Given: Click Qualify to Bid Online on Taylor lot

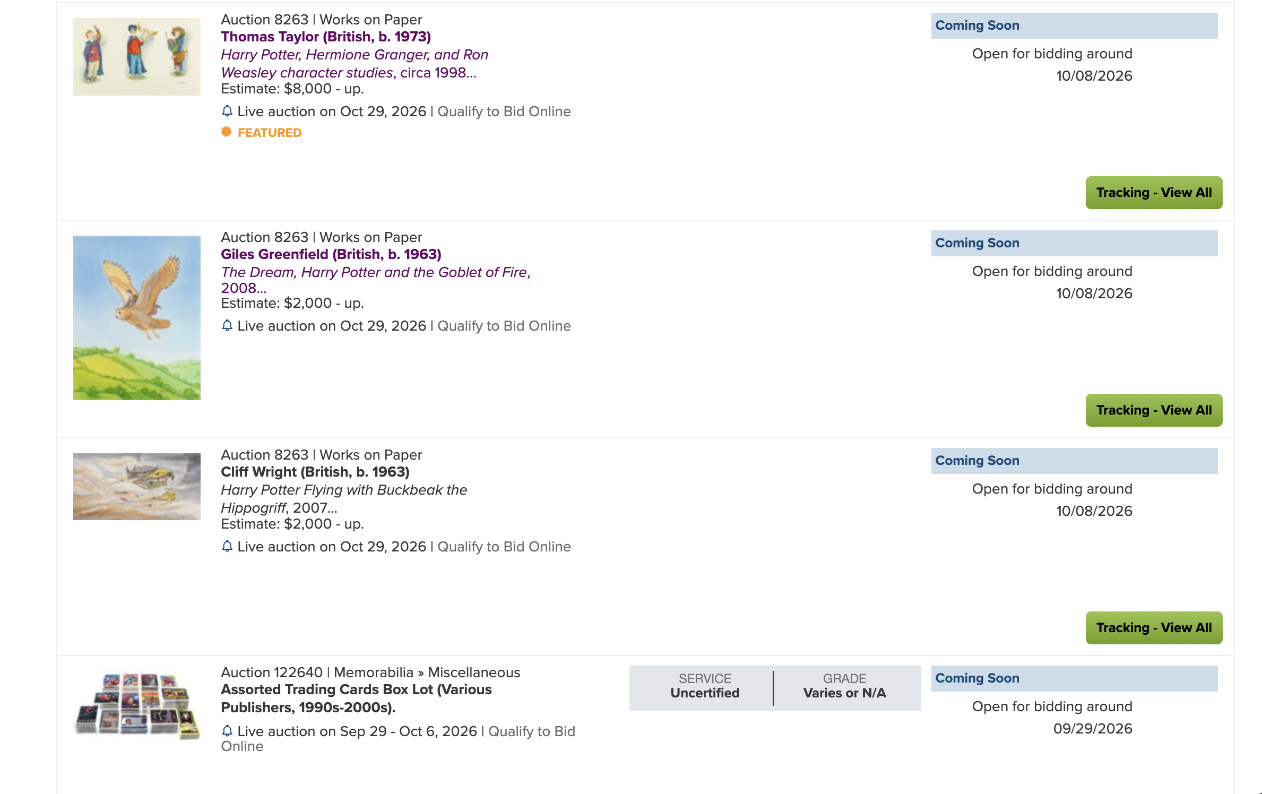Looking at the screenshot, I should (504, 111).
